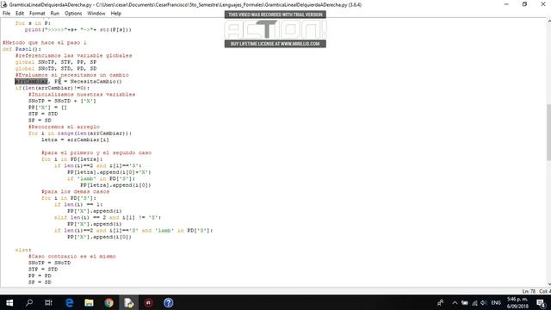Image resolution: width=551 pixels, height=310 pixels.
Task: Click the line 'for i in PD[letra]:'
Action: (71, 158)
